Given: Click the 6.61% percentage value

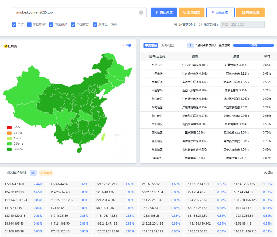Looking at the screenshot, I should click(84, 184).
